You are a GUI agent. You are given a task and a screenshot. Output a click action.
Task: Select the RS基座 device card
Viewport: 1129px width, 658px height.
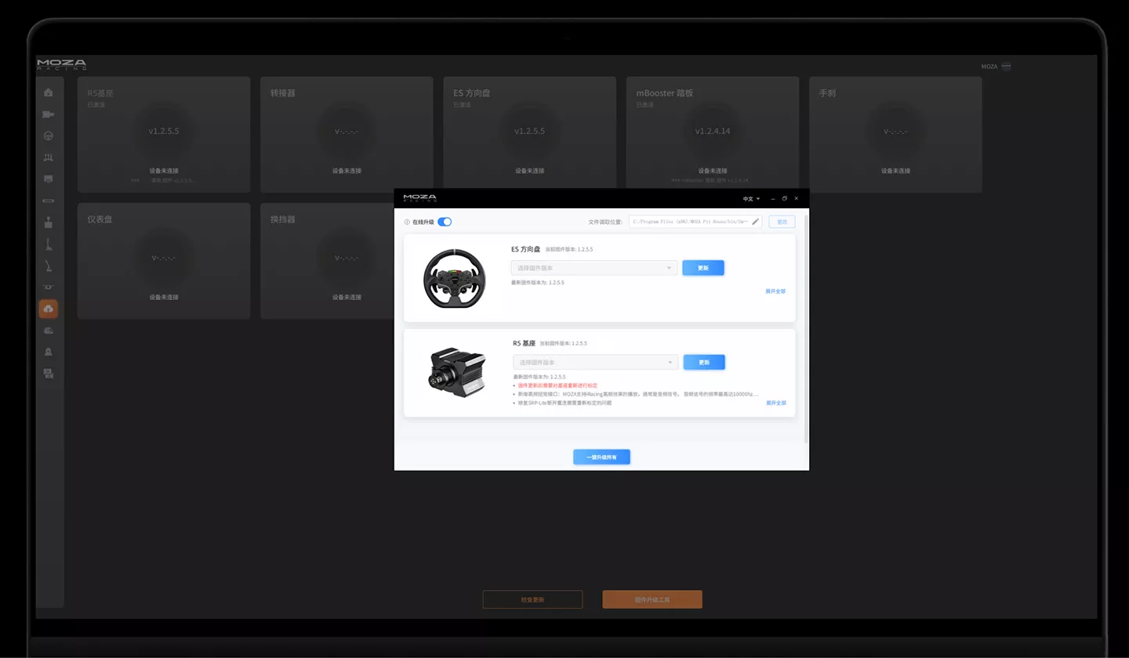tap(164, 135)
